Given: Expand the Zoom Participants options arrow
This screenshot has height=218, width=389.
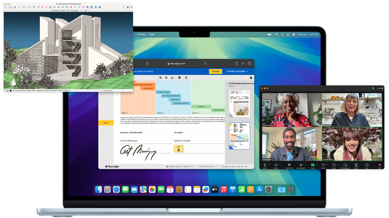Looking at the screenshot, I should (x=306, y=164).
